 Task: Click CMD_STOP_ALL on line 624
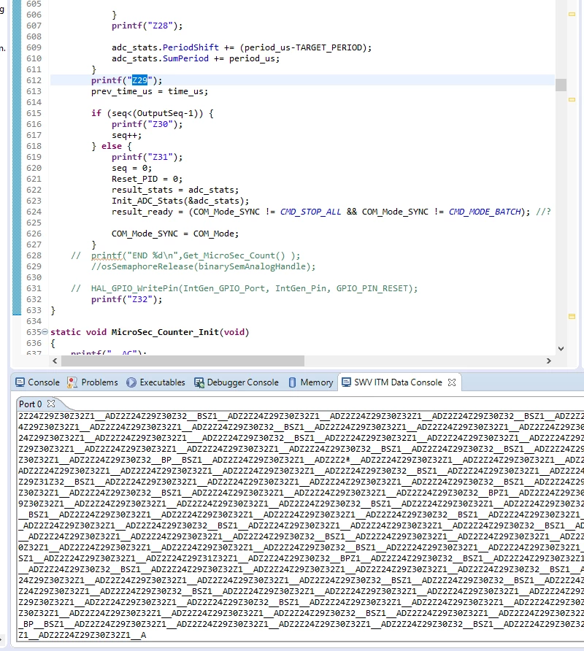310,212
